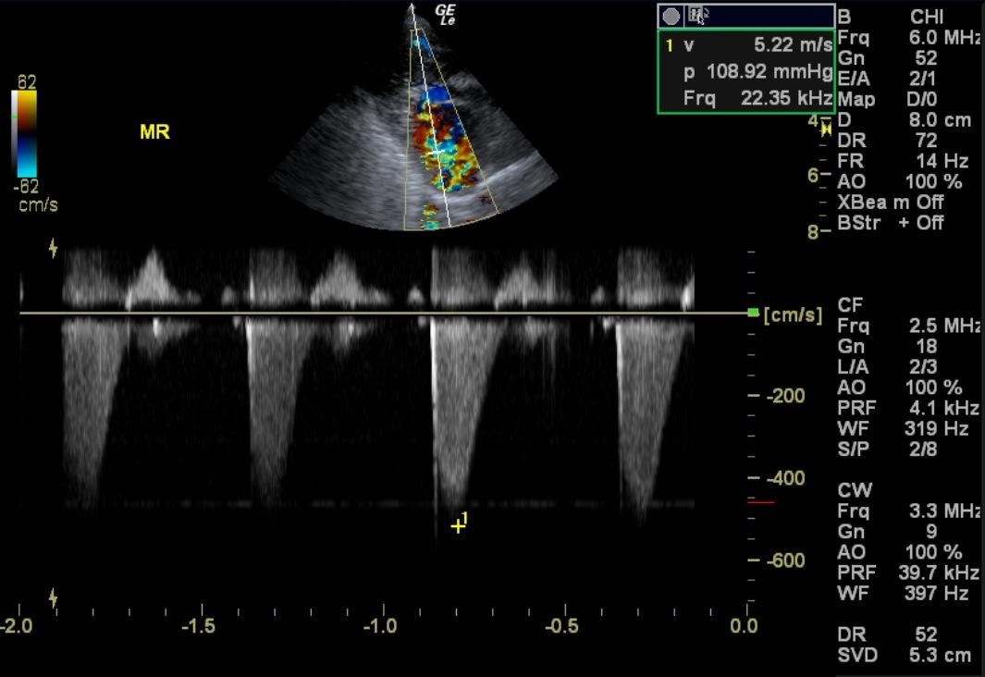The image size is (985, 677).
Task: Select the yellow caliper cross marker 1
Action: pyautogui.click(x=458, y=526)
